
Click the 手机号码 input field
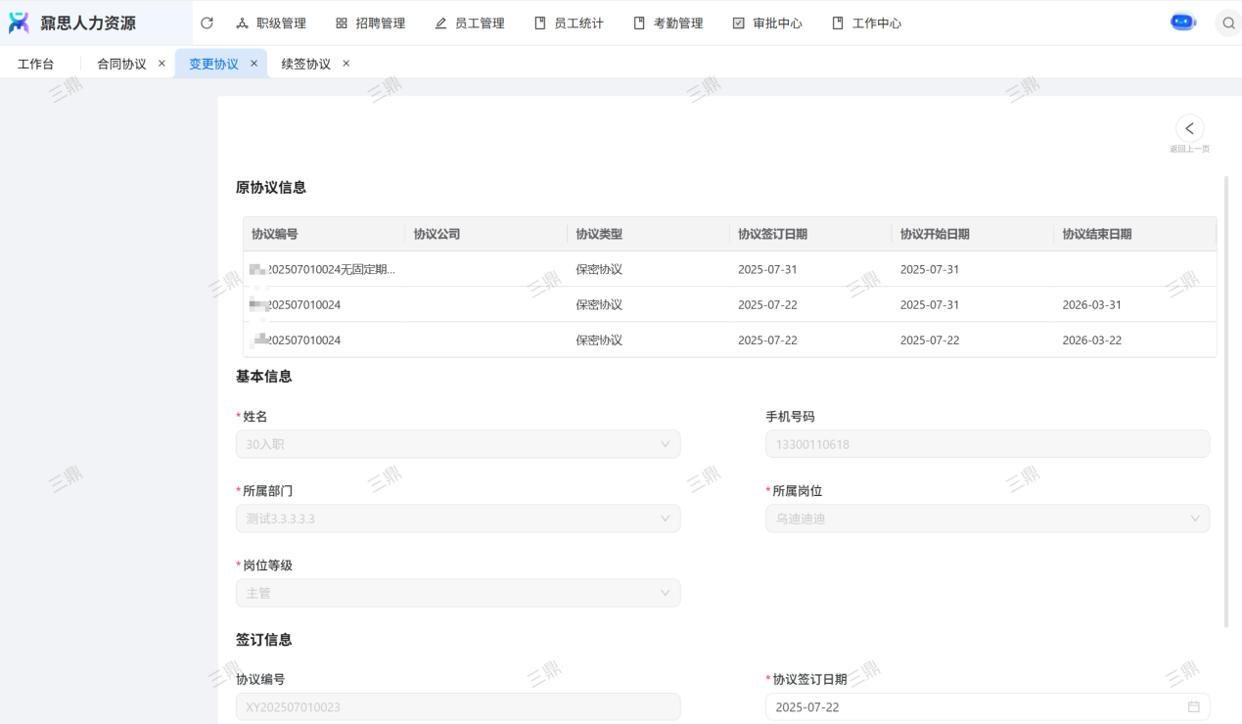(987, 444)
